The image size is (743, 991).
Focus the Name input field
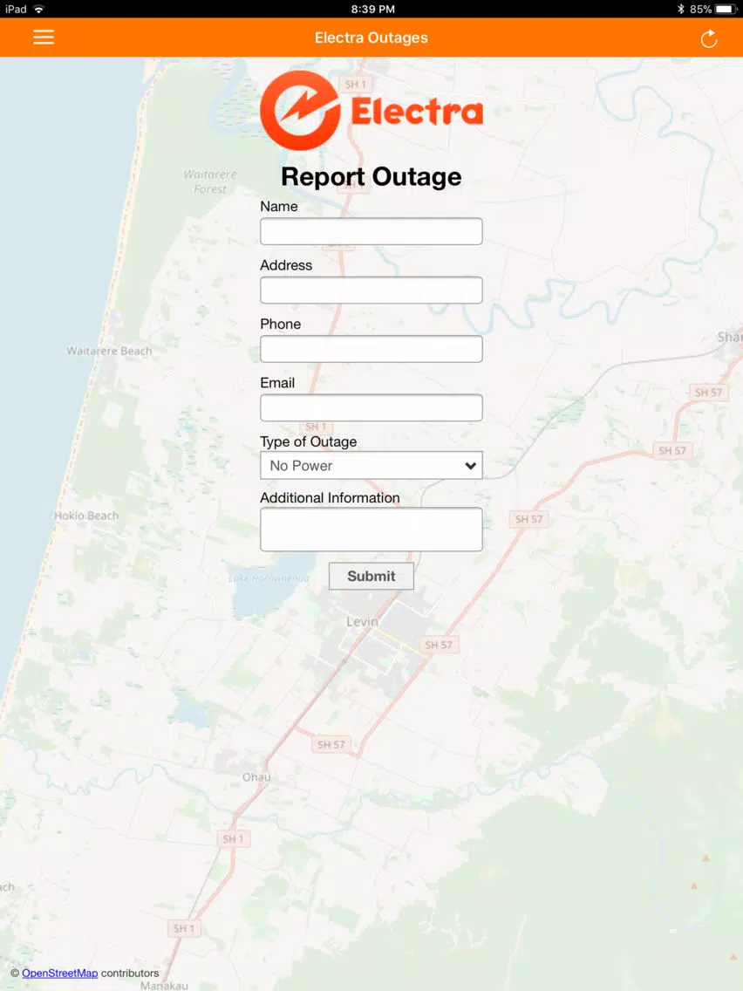click(x=371, y=231)
